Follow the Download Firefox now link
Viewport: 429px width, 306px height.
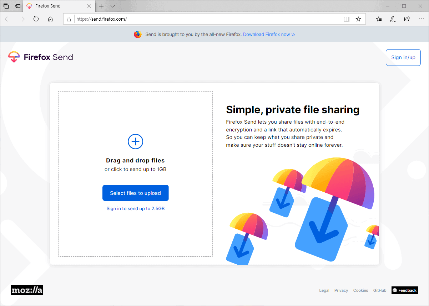[x=267, y=34]
